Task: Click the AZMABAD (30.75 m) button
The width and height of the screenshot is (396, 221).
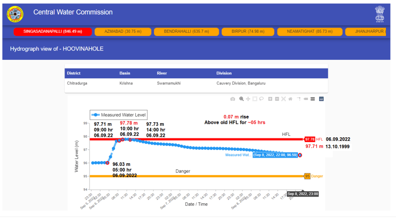Action: (x=123, y=32)
